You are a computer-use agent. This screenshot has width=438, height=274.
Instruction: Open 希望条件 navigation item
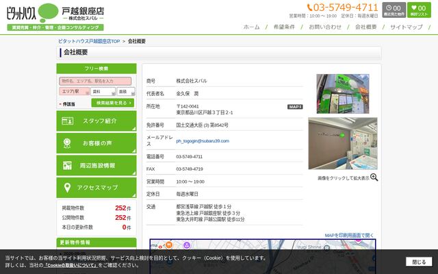[x=284, y=27]
